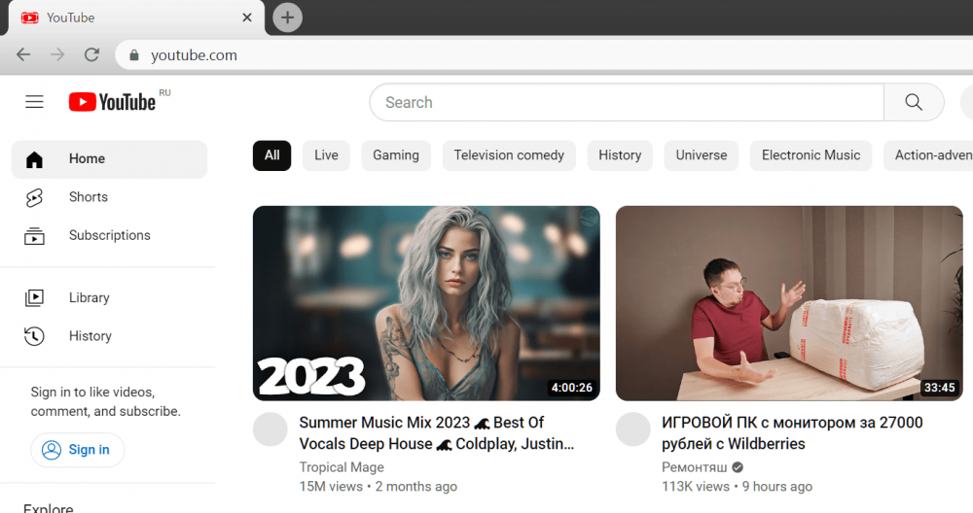
Task: Select the Action-adventure chip
Action: click(x=928, y=155)
